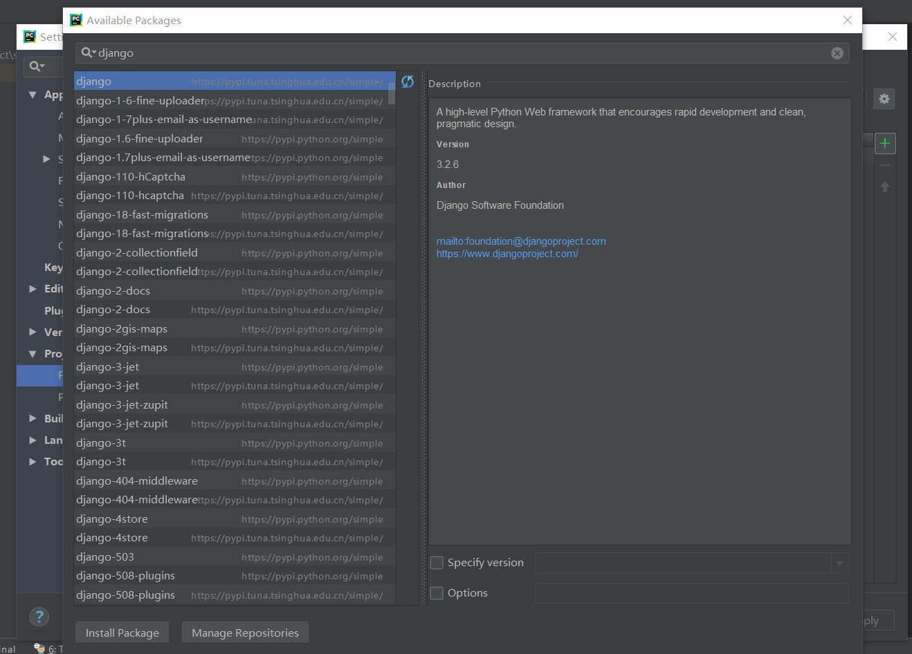Screen dimensions: 912x654
Task: Expand the Ver section in Settings tree
Action: pyautogui.click(x=33, y=332)
